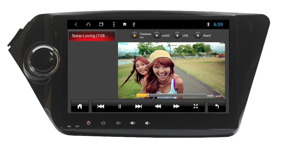Tap the bezel volume up key

point(133,123)
